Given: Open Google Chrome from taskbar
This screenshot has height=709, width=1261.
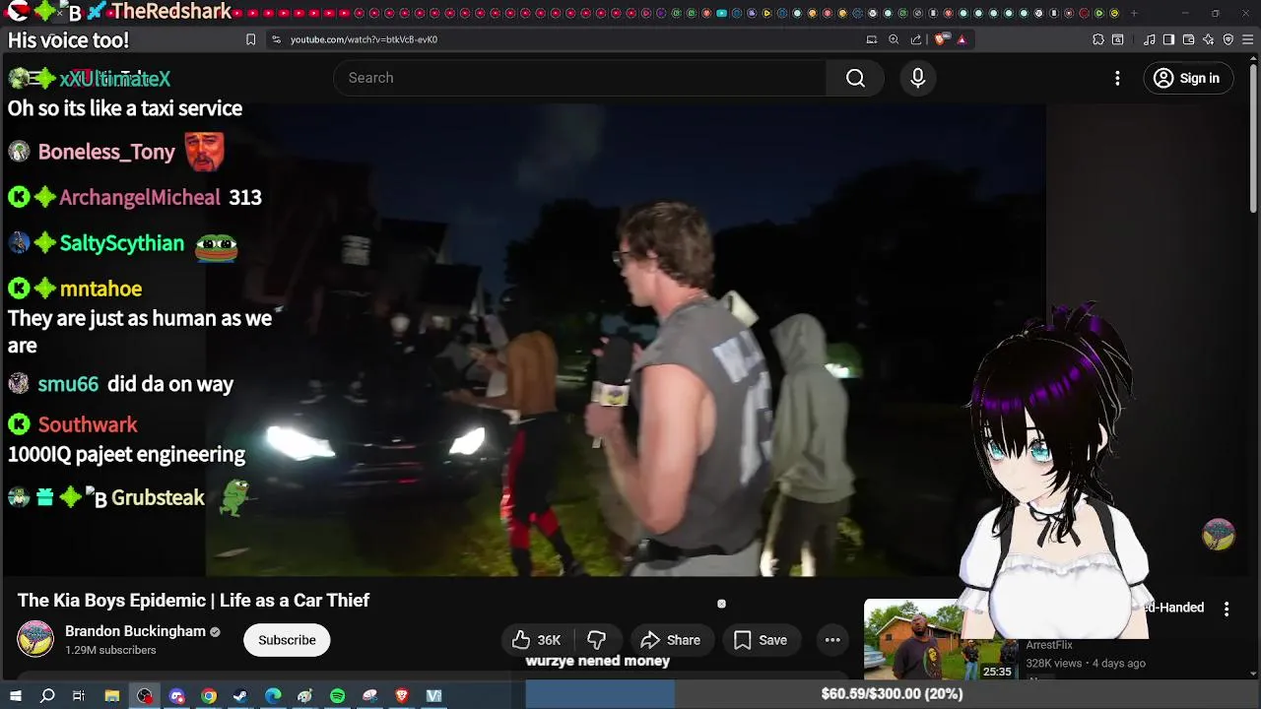Looking at the screenshot, I should coord(209,696).
